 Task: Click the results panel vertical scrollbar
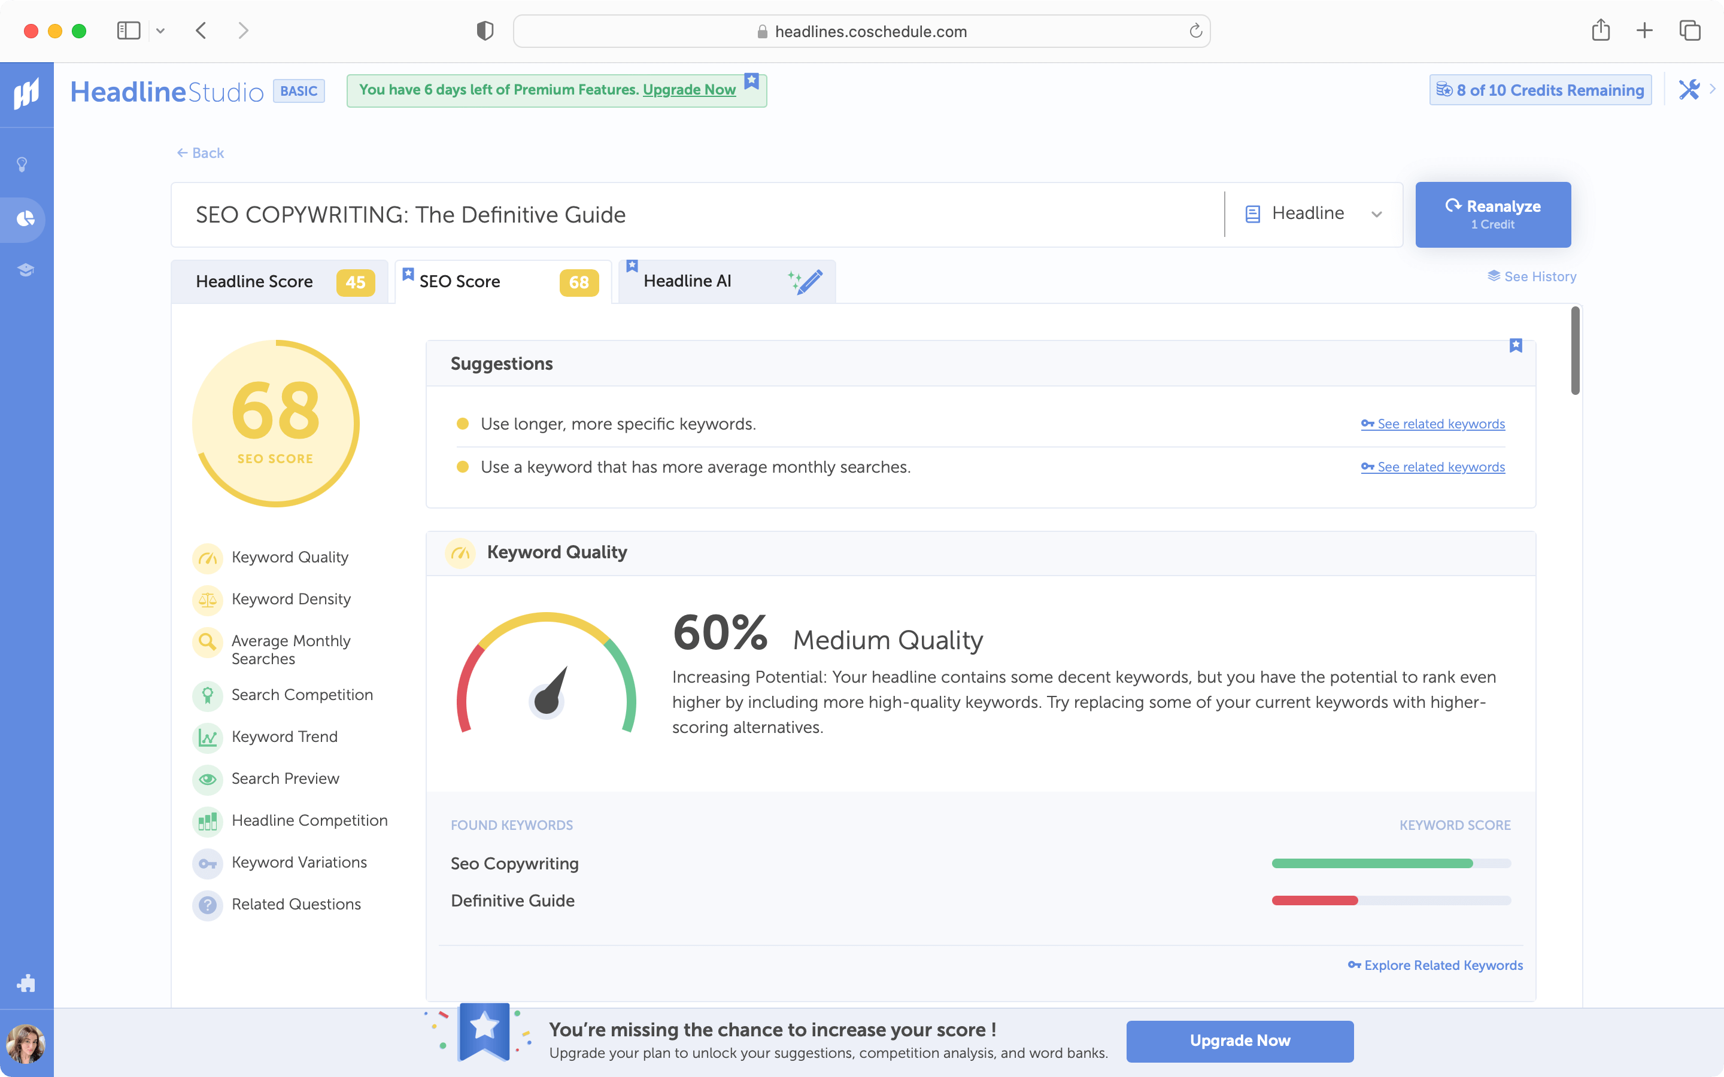click(x=1575, y=351)
